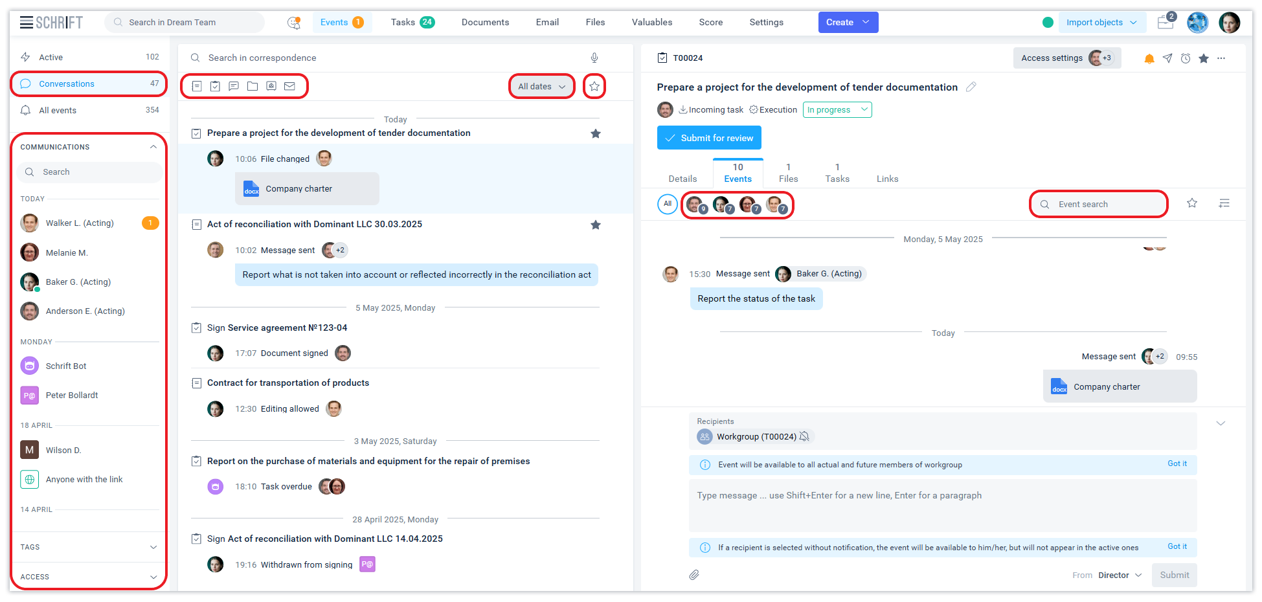Click the notification bell icon in task header

pyautogui.click(x=1149, y=59)
